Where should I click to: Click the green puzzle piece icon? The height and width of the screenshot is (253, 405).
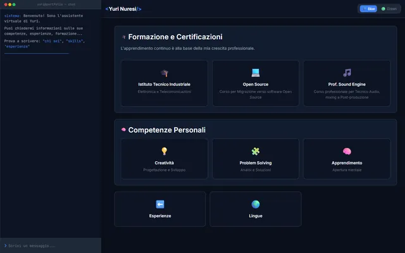click(x=256, y=151)
